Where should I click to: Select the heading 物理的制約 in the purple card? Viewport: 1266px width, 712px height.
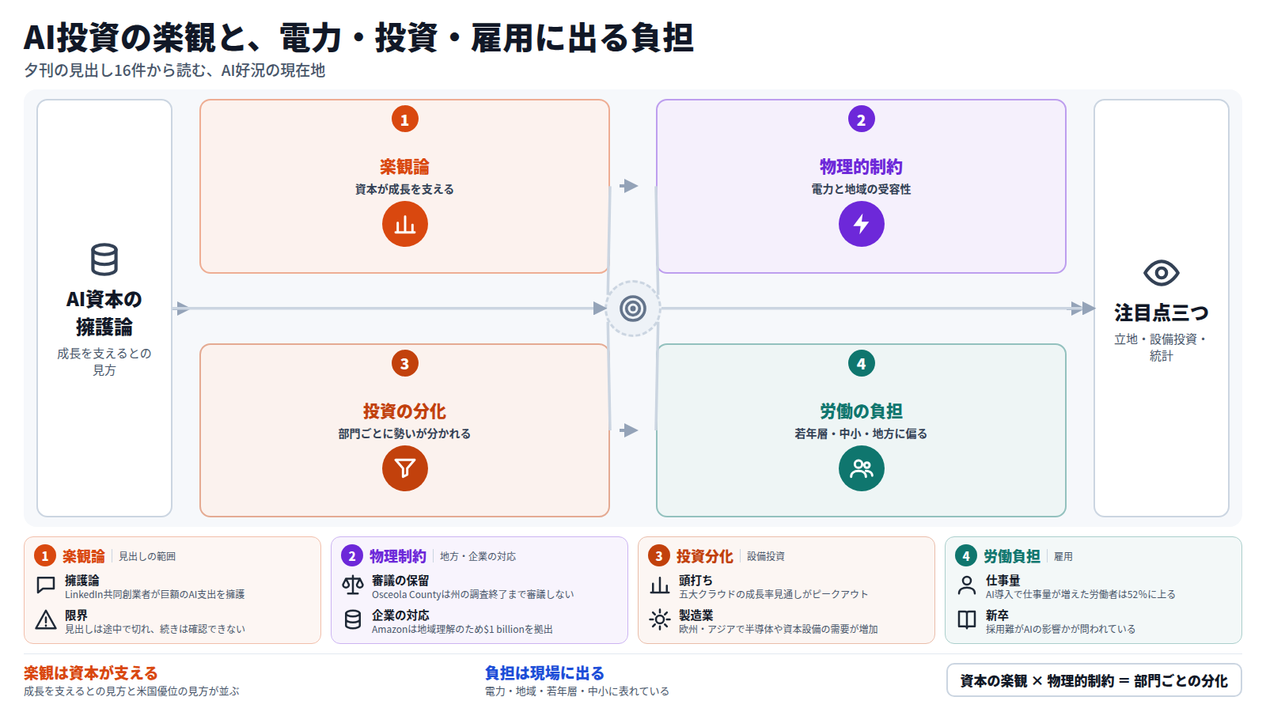861,167
